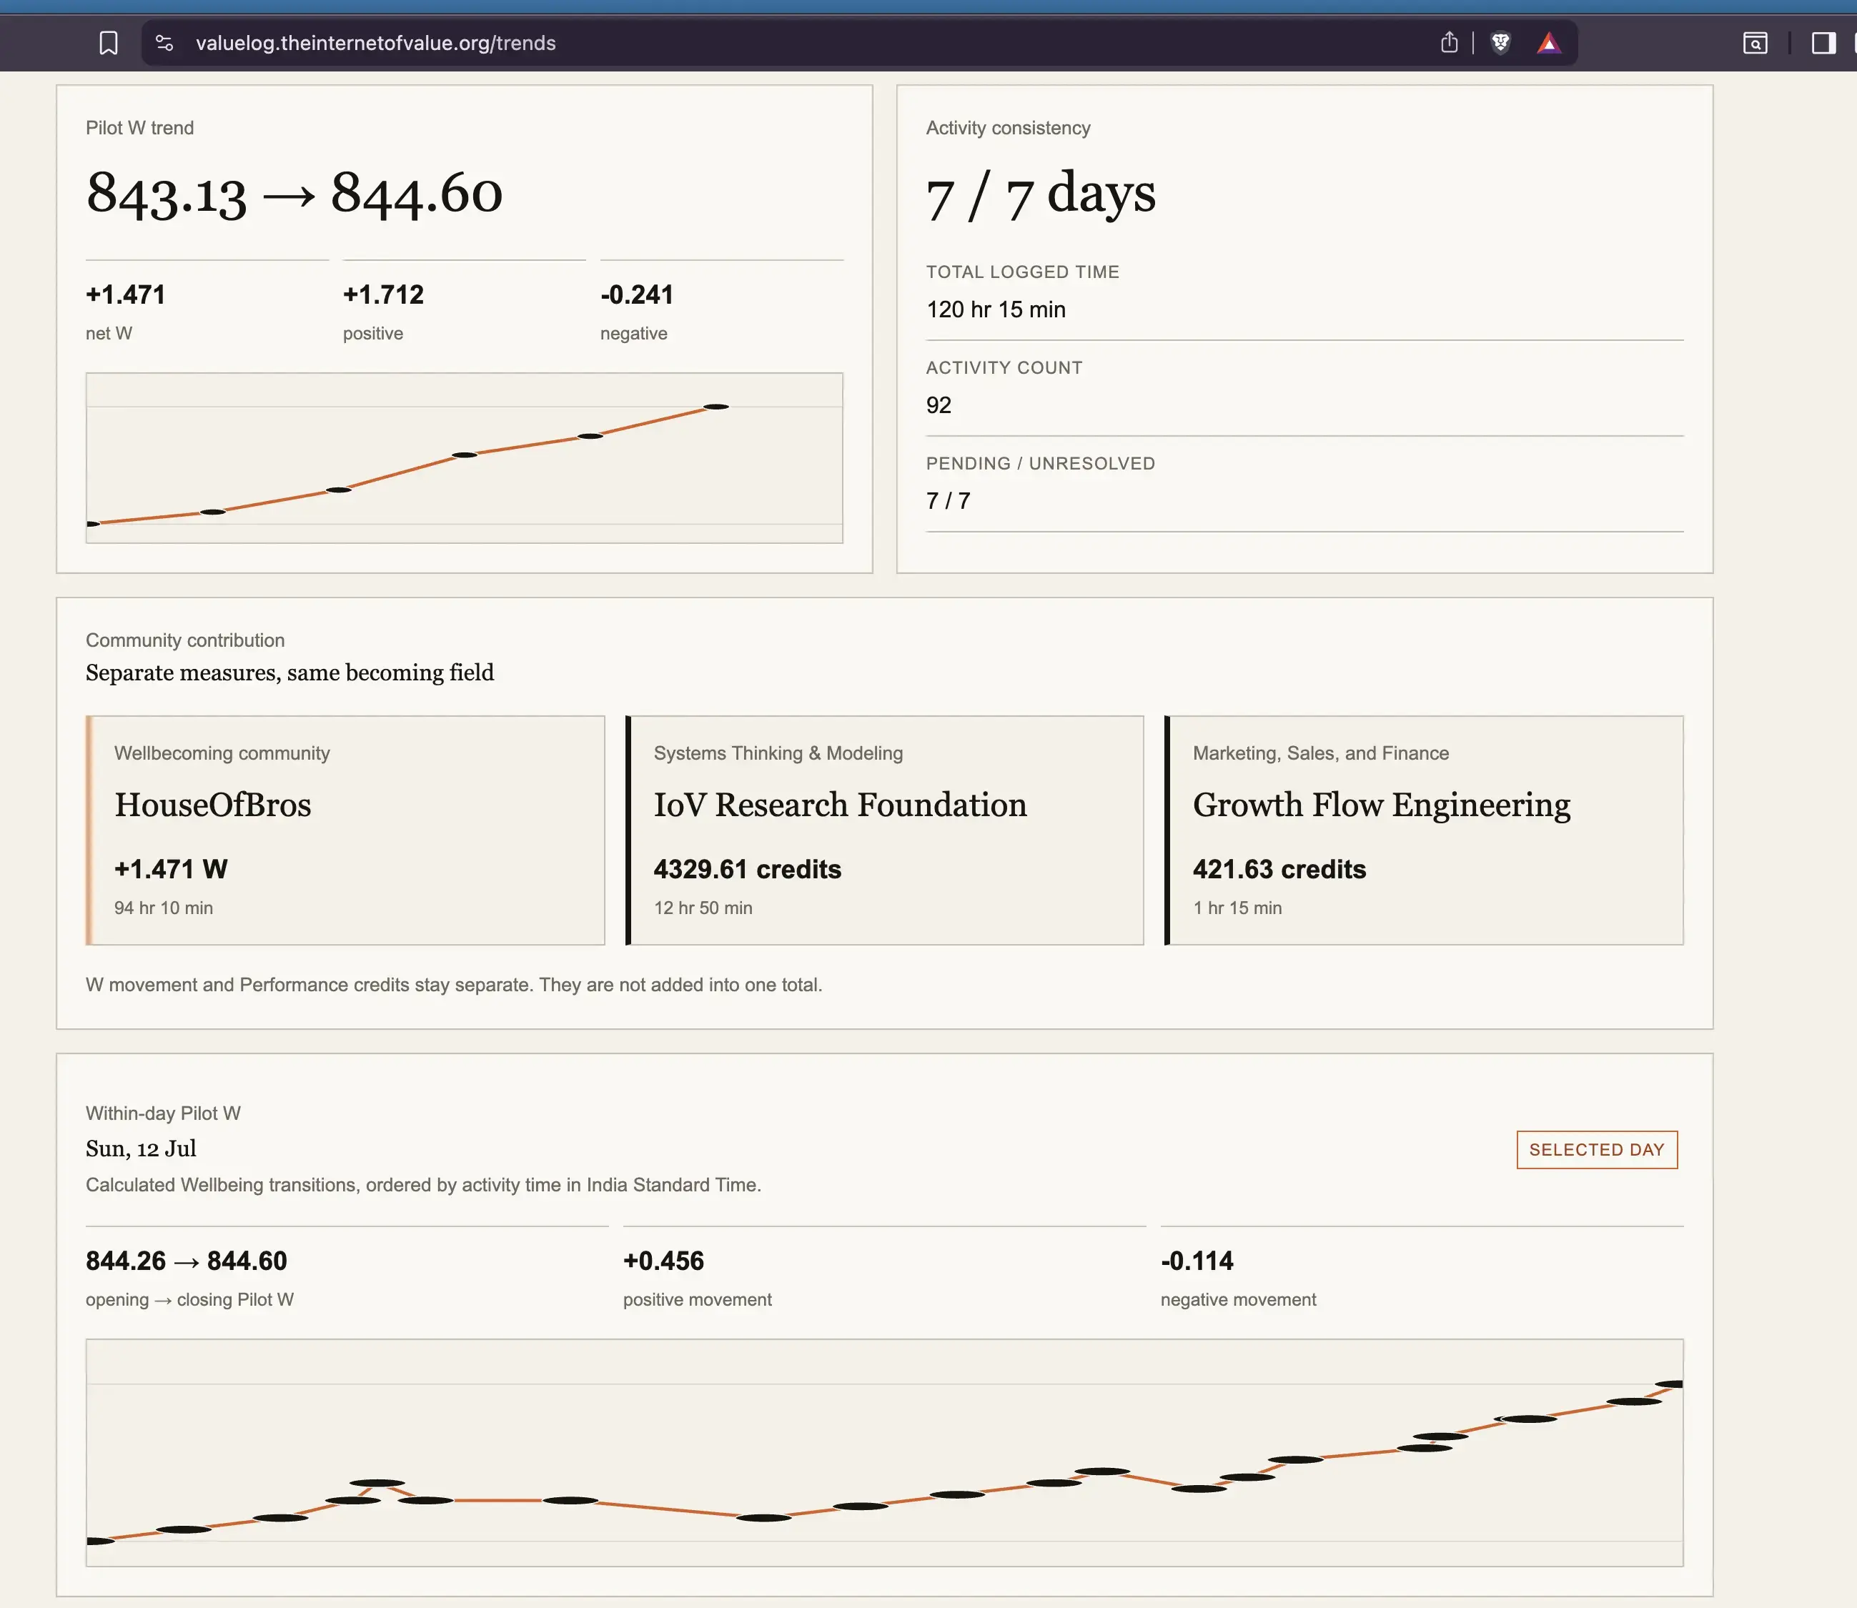This screenshot has height=1608, width=1857.
Task: Click the Activity consistency heading
Action: (1008, 129)
